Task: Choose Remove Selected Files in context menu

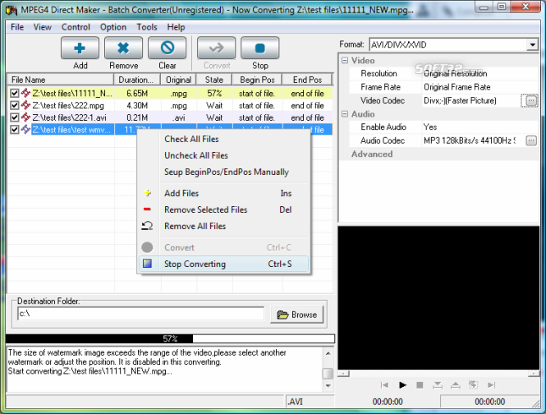Action: tap(223, 209)
